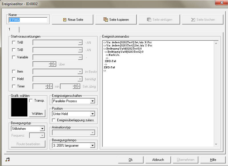Click the black event graphic preview
This screenshot has width=228, height=166.
[x=19, y=107]
